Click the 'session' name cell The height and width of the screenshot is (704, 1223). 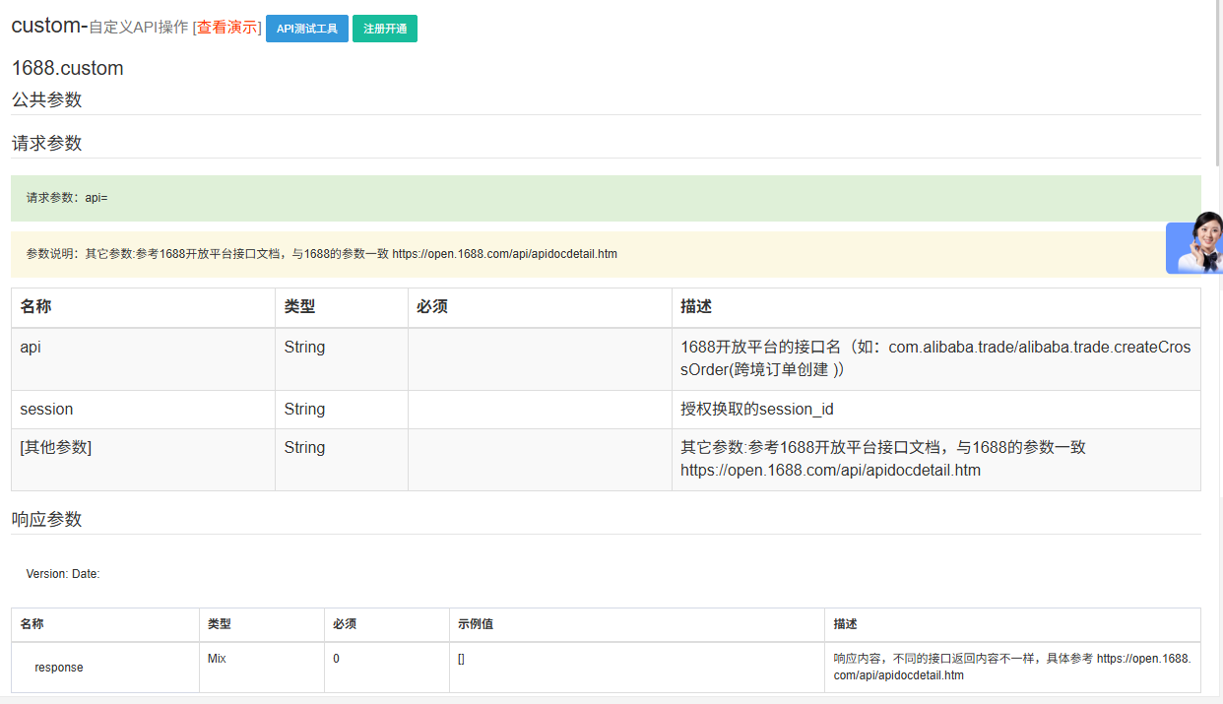pos(143,410)
